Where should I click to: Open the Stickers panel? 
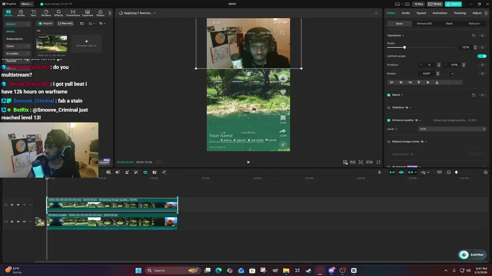pyautogui.click(x=46, y=13)
